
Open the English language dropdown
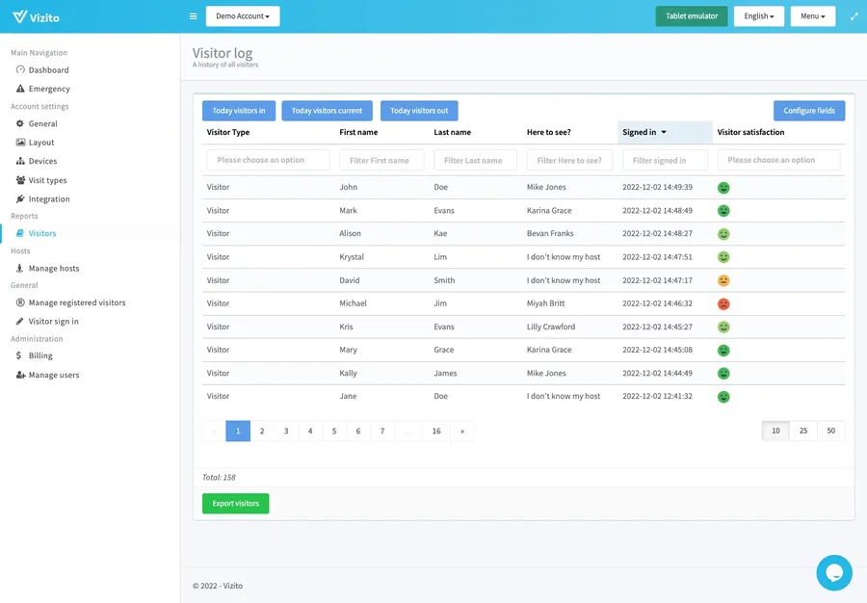click(758, 16)
